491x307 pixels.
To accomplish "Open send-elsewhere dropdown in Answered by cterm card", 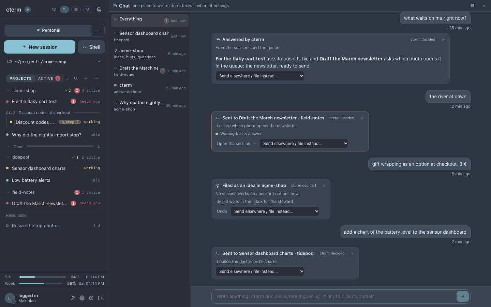I will (x=260, y=76).
